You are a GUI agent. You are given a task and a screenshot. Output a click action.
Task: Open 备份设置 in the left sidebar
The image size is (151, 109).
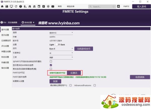[5, 68]
